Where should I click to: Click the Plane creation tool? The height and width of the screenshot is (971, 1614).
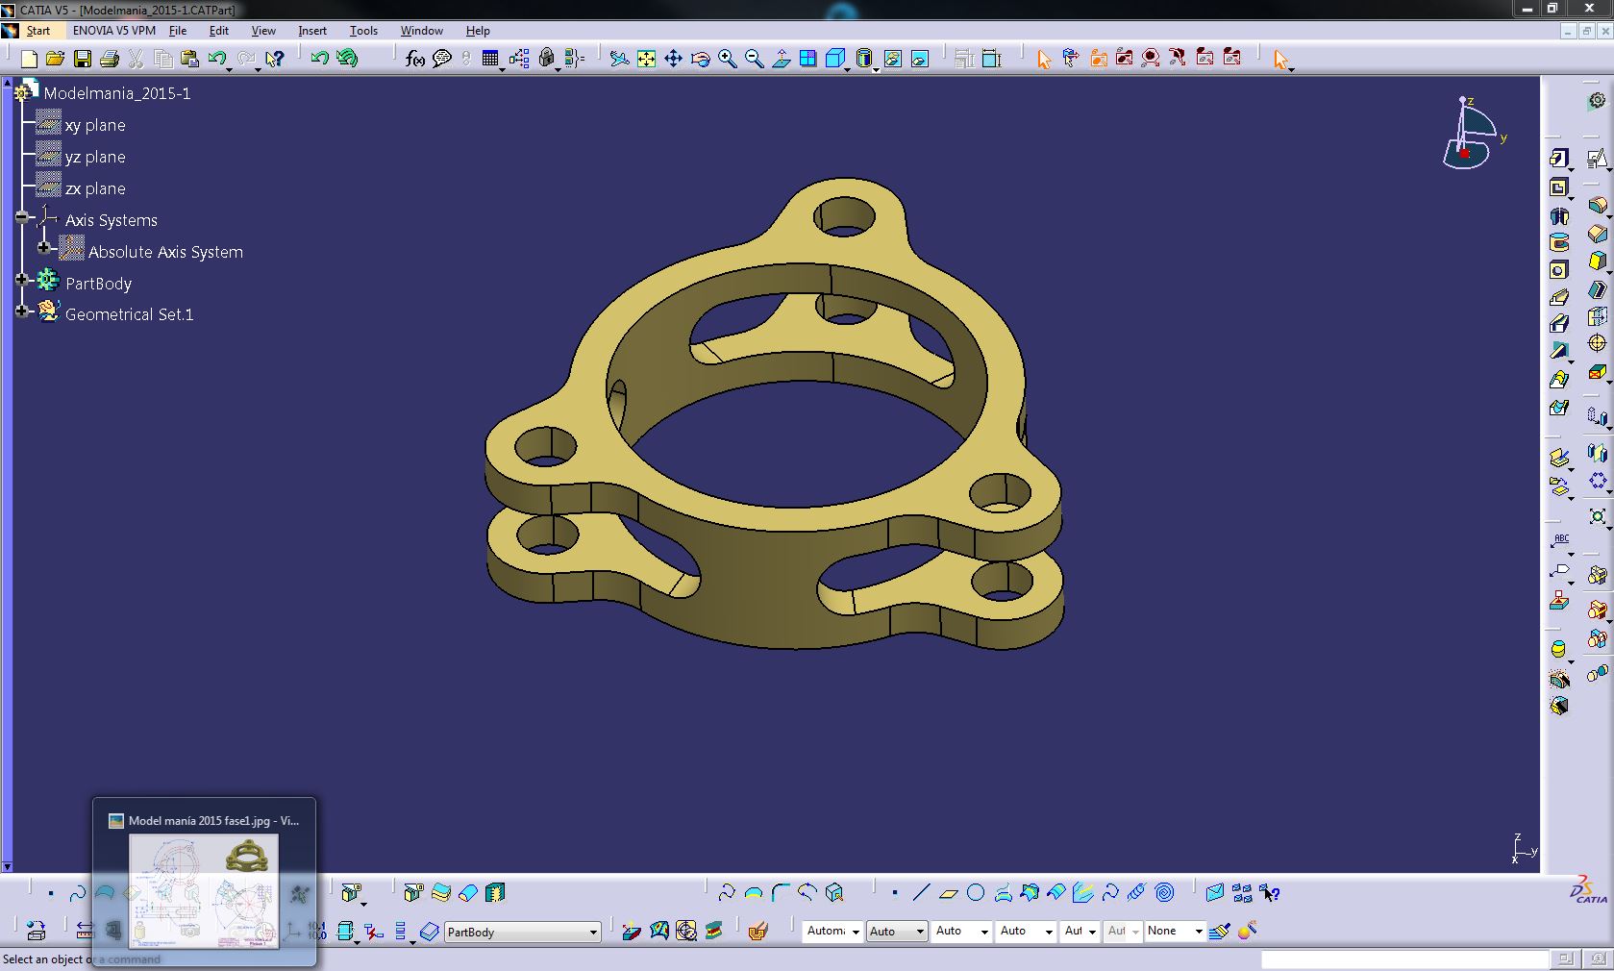point(948,893)
